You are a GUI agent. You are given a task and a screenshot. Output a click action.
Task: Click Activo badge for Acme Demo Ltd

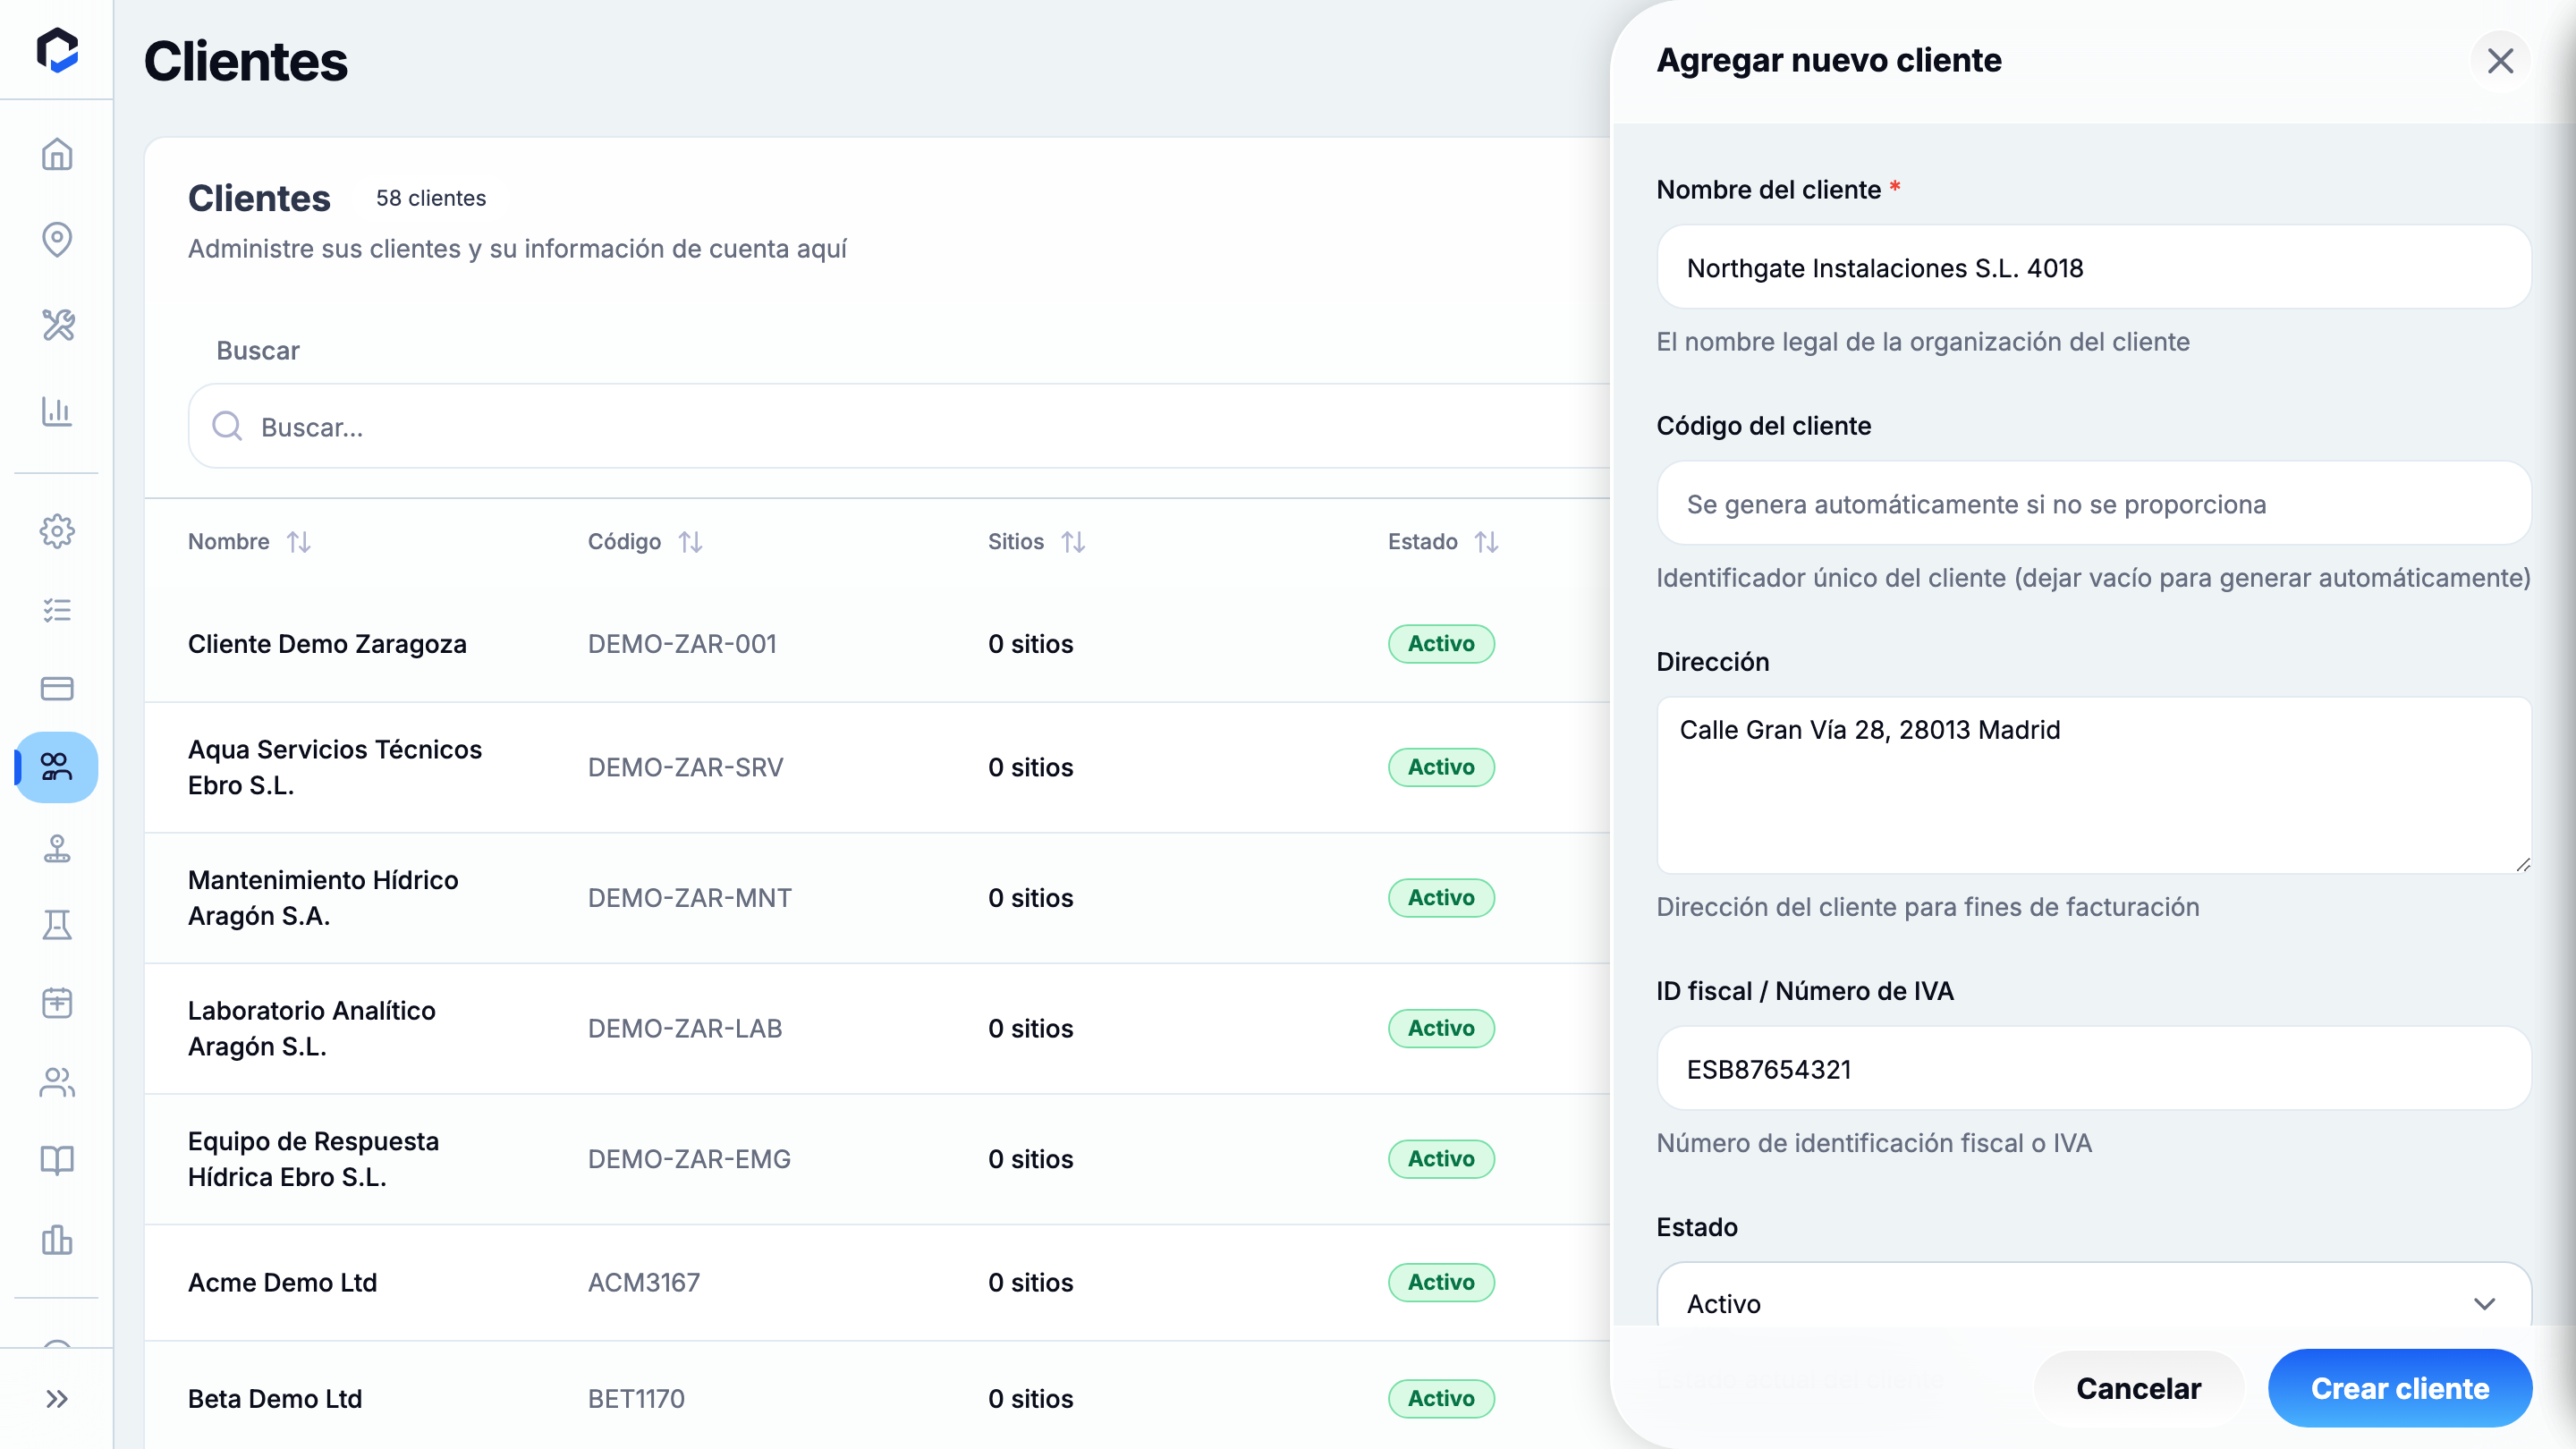point(1441,1282)
